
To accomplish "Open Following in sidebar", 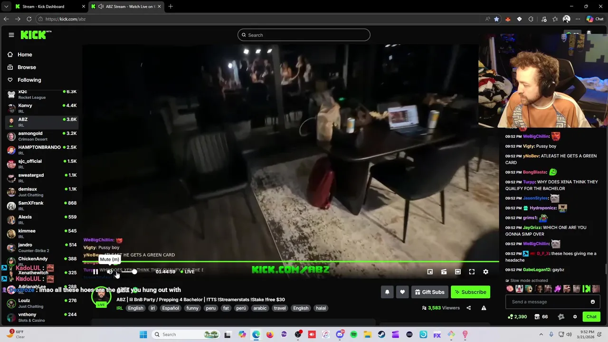I will tap(29, 80).
